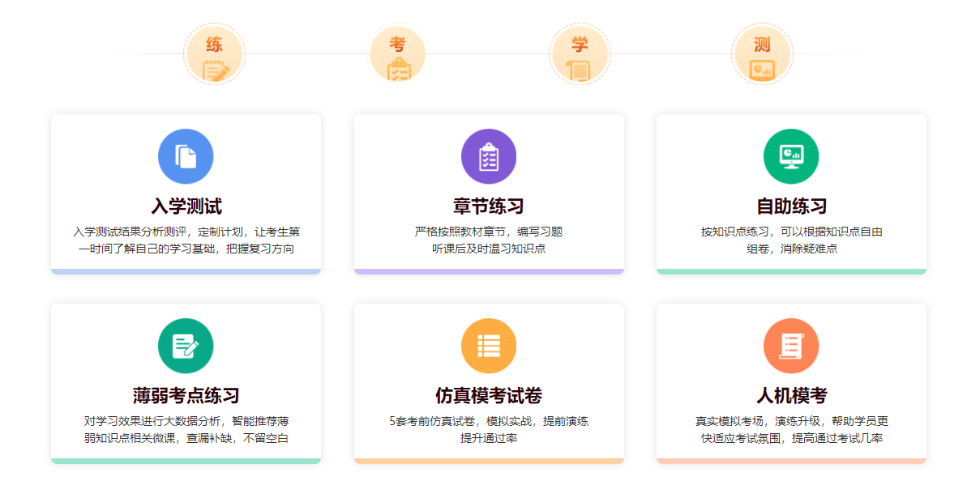Click the blue 入学测试 documents icon
Viewport: 967px width, 485px height.
[x=186, y=156]
